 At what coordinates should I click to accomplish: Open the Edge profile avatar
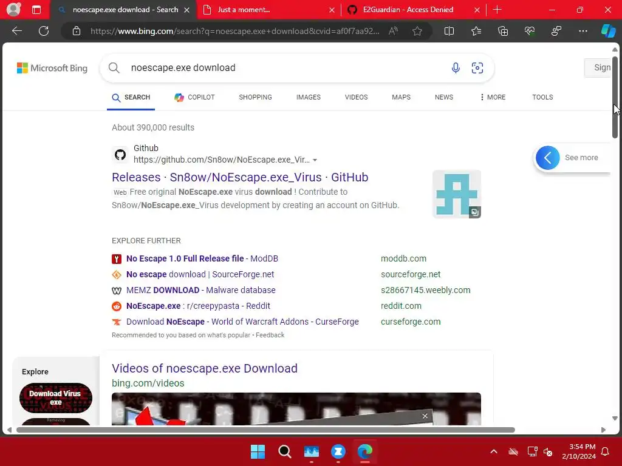pos(13,9)
